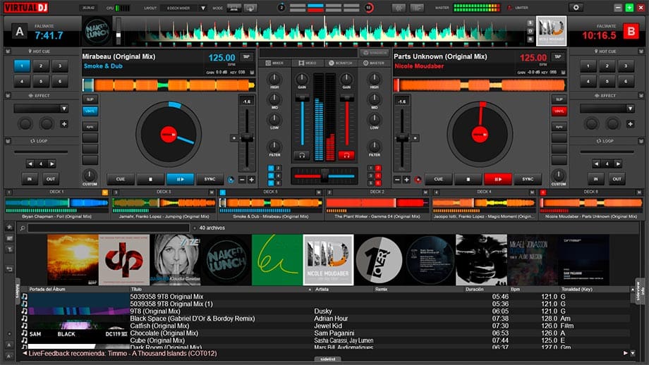The image size is (649, 365).
Task: Sort tracks by Duración column header
Action: point(474,290)
